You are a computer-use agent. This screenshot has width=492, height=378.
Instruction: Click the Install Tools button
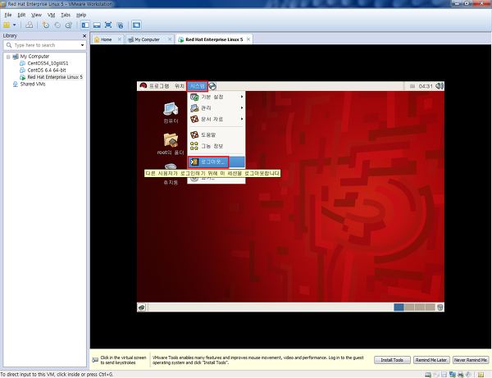pos(392,360)
